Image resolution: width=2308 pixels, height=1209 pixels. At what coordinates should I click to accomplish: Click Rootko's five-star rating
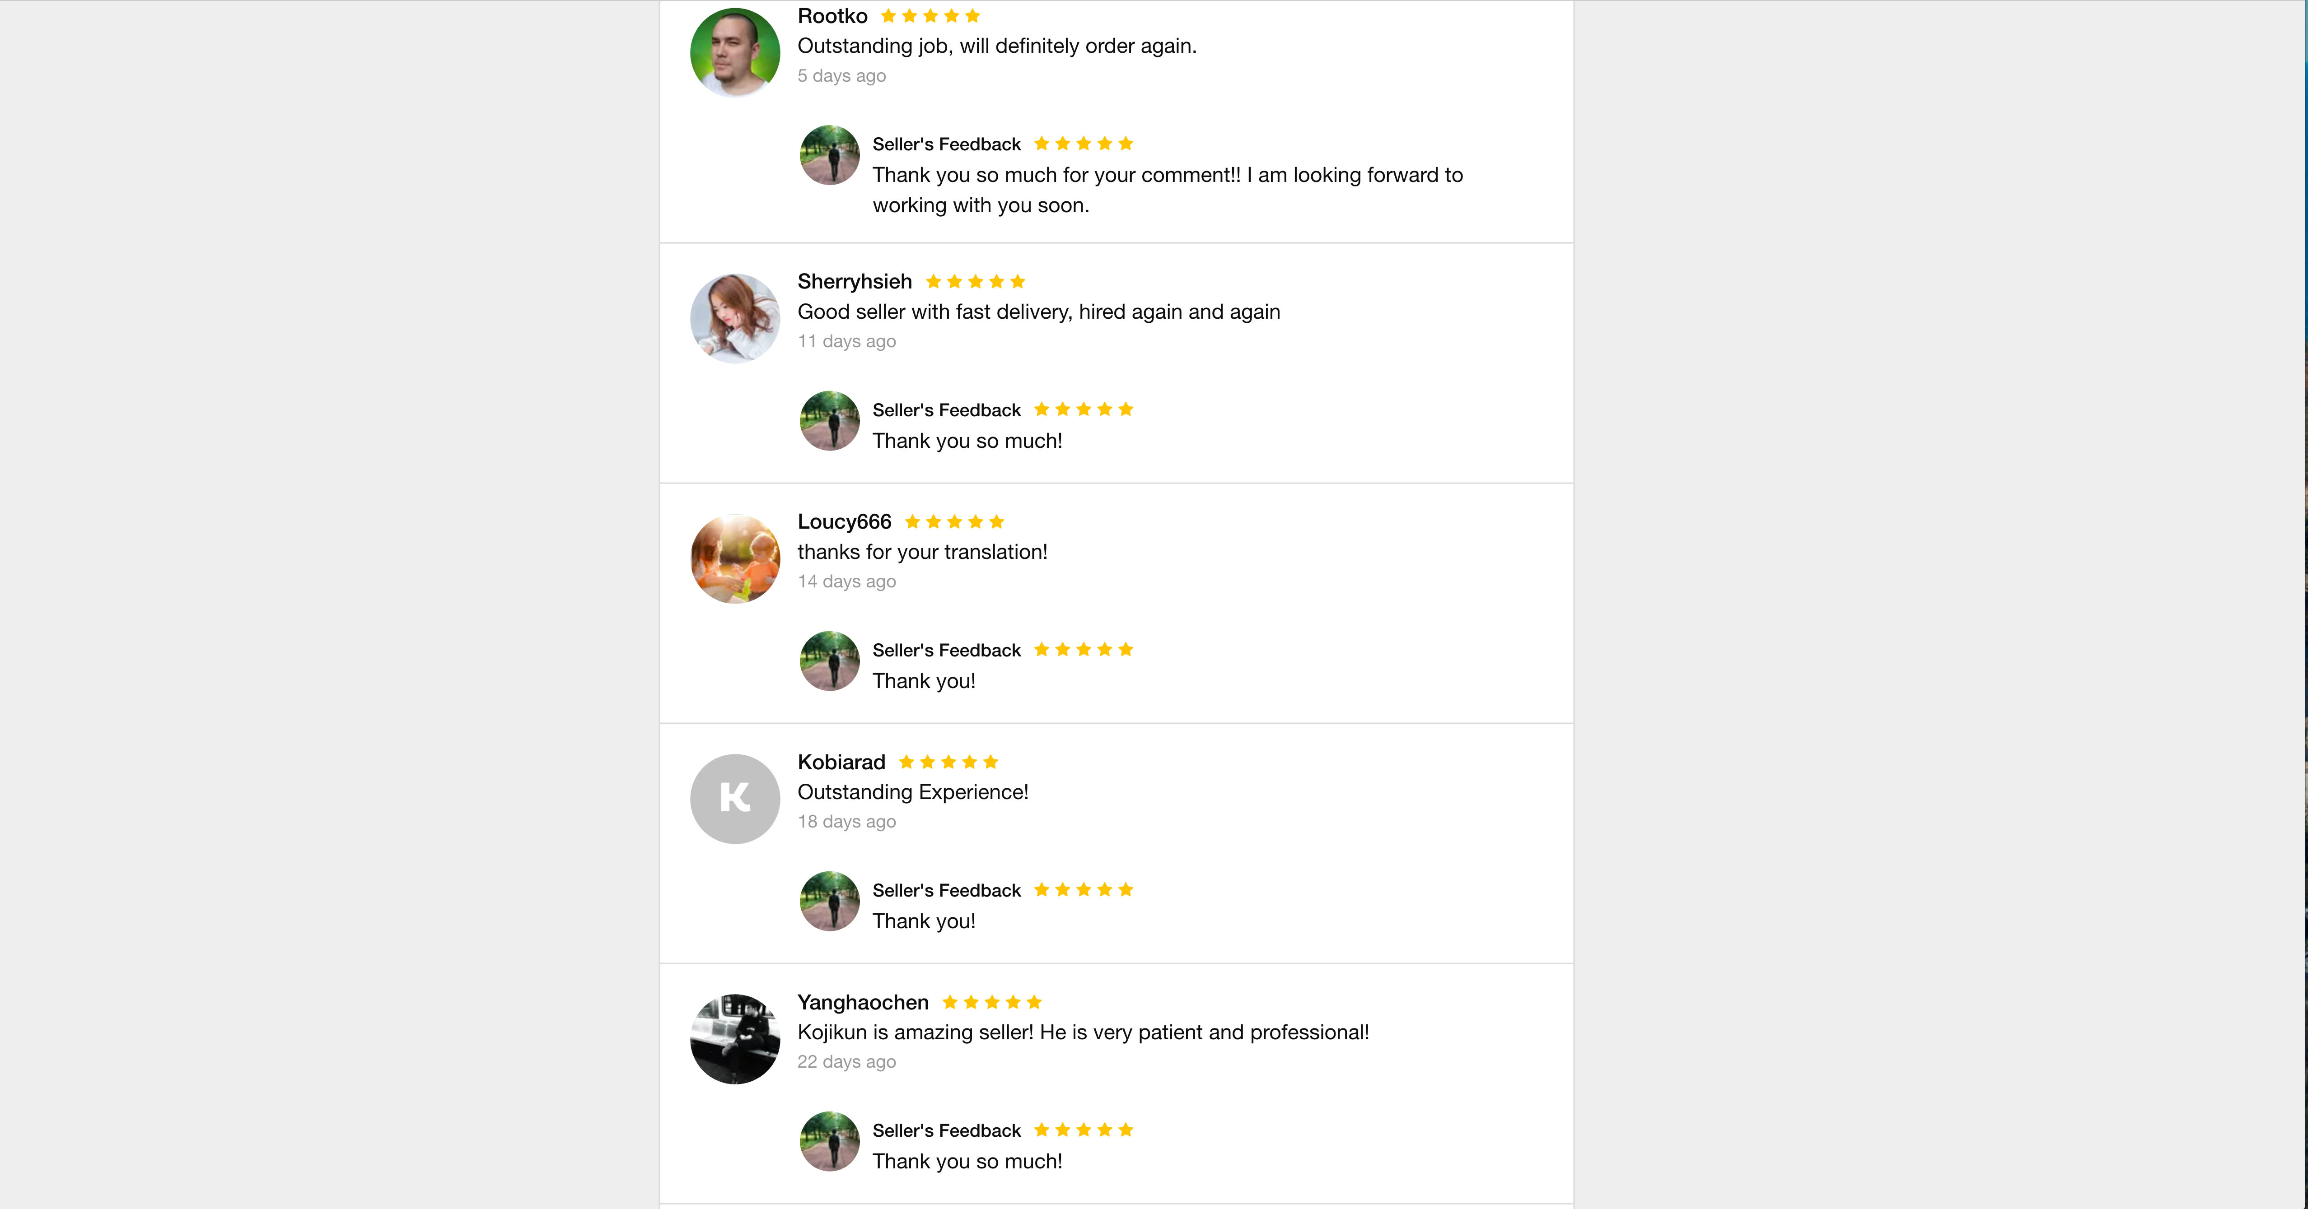(930, 16)
